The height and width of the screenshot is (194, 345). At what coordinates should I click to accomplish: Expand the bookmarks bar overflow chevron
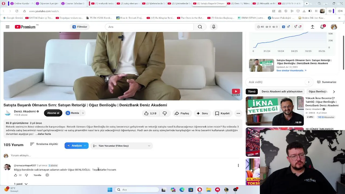tap(339, 18)
